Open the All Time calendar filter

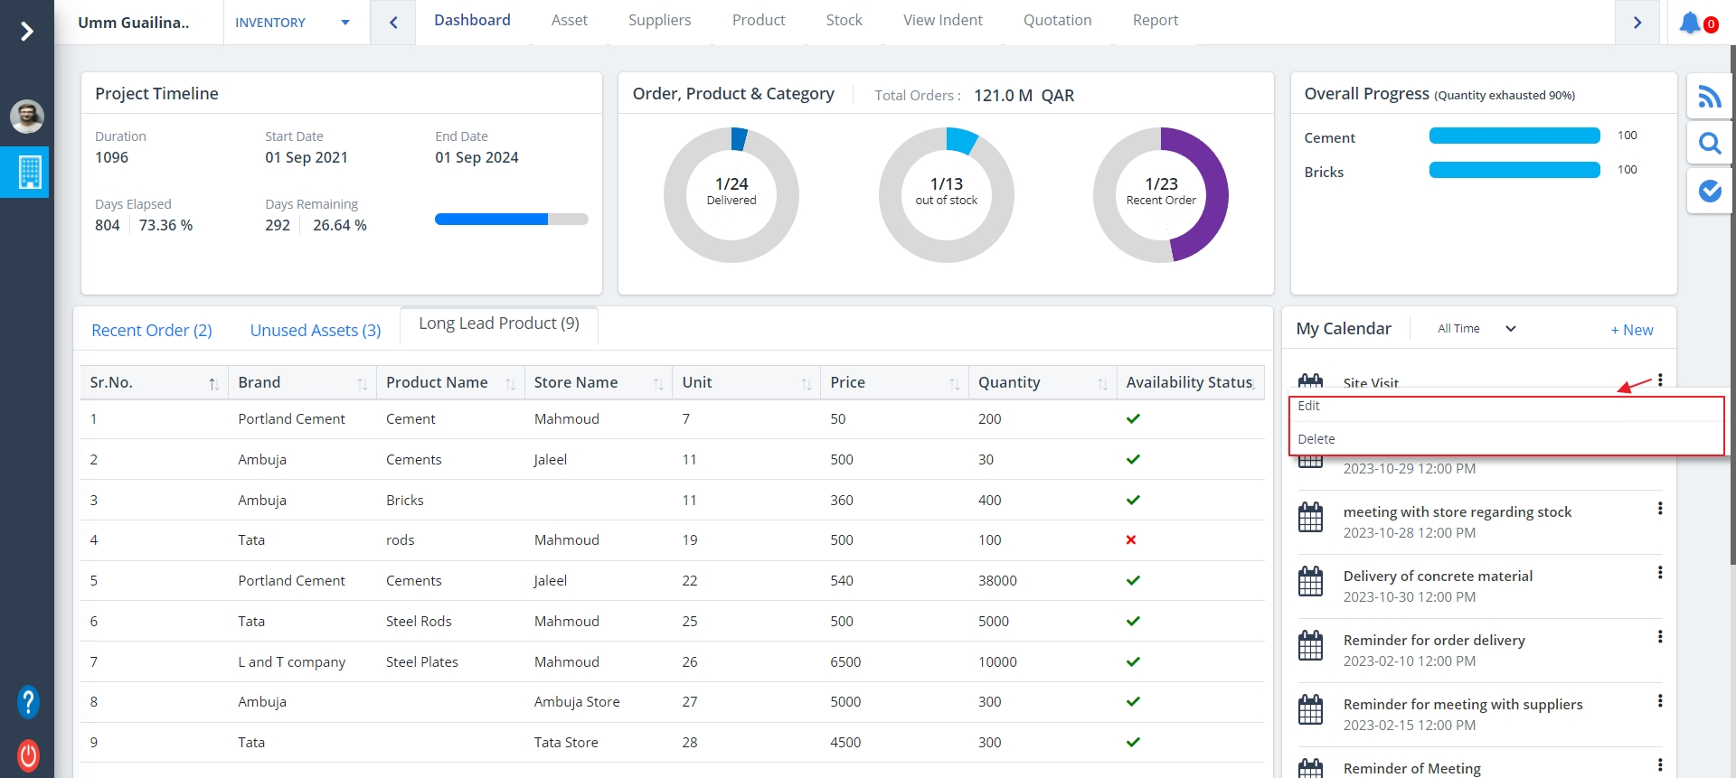(1476, 329)
